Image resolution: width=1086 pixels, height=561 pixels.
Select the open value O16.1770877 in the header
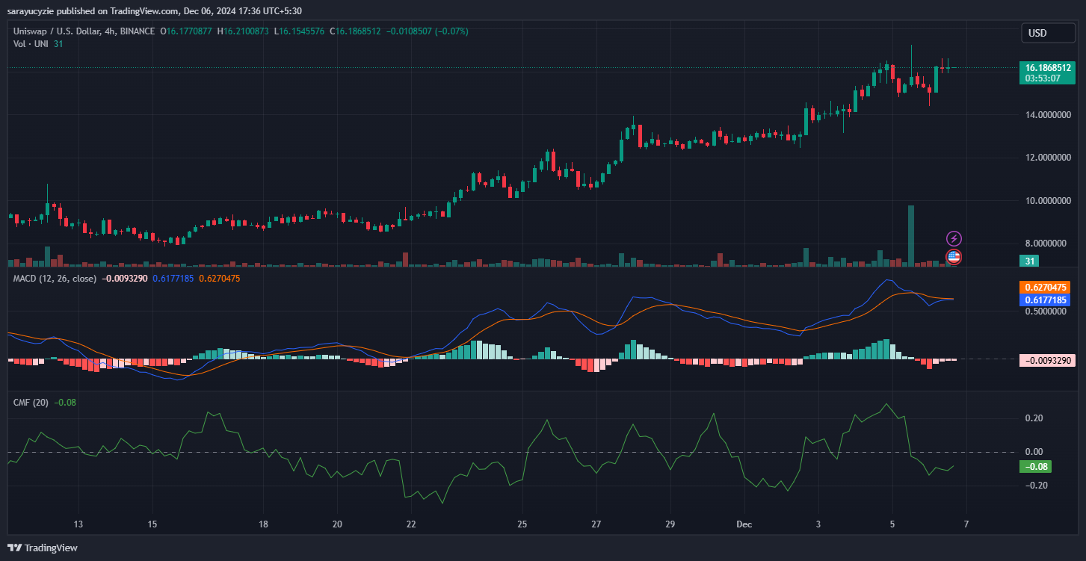tap(185, 31)
